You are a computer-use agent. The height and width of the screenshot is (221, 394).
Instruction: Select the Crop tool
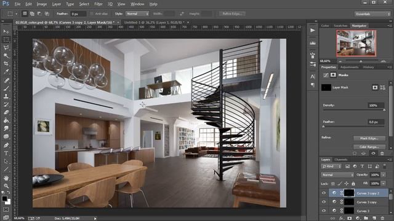(x=6, y=64)
